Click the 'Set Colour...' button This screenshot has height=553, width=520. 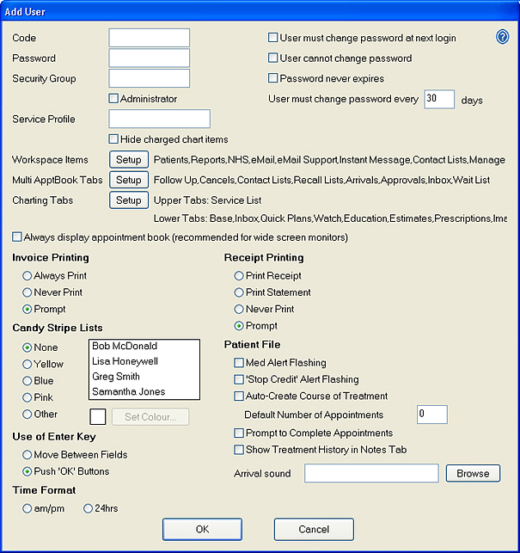pos(150,417)
